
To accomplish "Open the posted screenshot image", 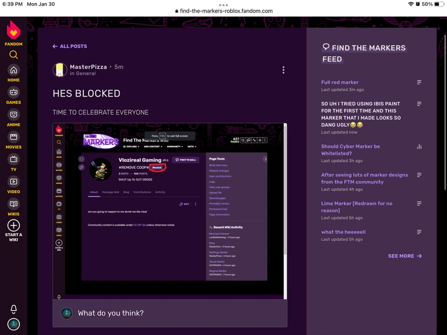I will point(170,211).
